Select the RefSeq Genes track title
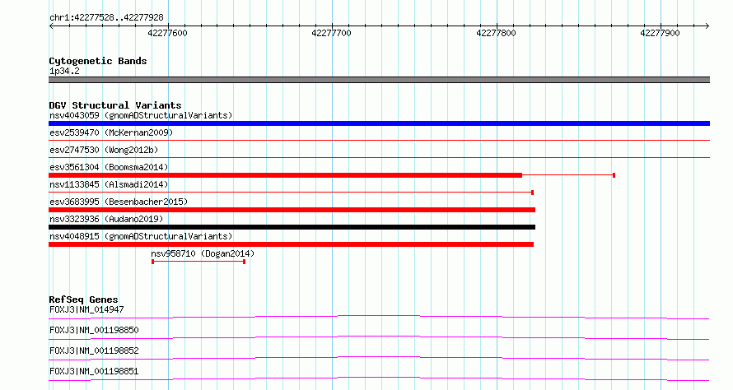Image resolution: width=733 pixels, height=390 pixels. [x=84, y=299]
